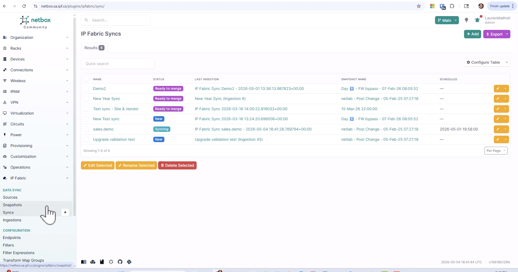Toggle the light bulb theme icon
This screenshot has height=272, width=518.
[x=466, y=20]
